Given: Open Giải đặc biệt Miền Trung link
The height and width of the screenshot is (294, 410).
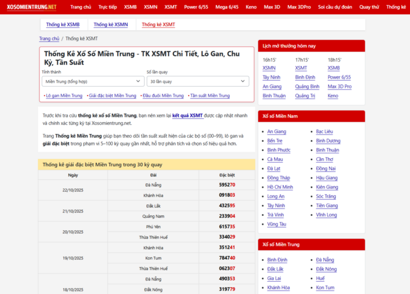Looking at the screenshot, I should pyautogui.click(x=112, y=96).
